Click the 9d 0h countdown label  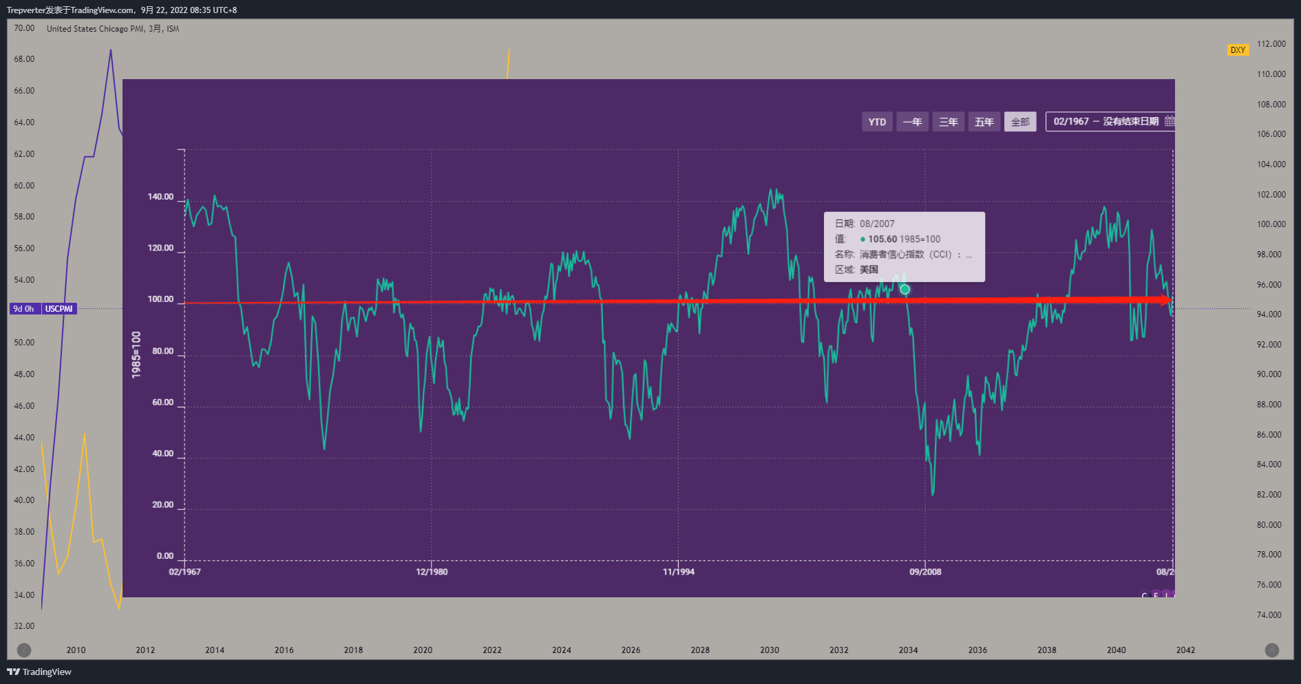point(24,309)
